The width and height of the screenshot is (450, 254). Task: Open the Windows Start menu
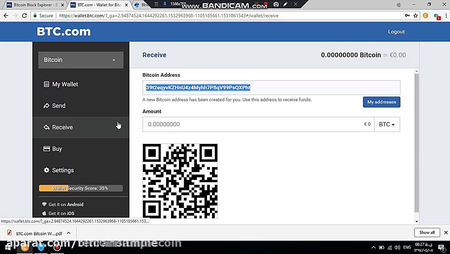[8, 247]
